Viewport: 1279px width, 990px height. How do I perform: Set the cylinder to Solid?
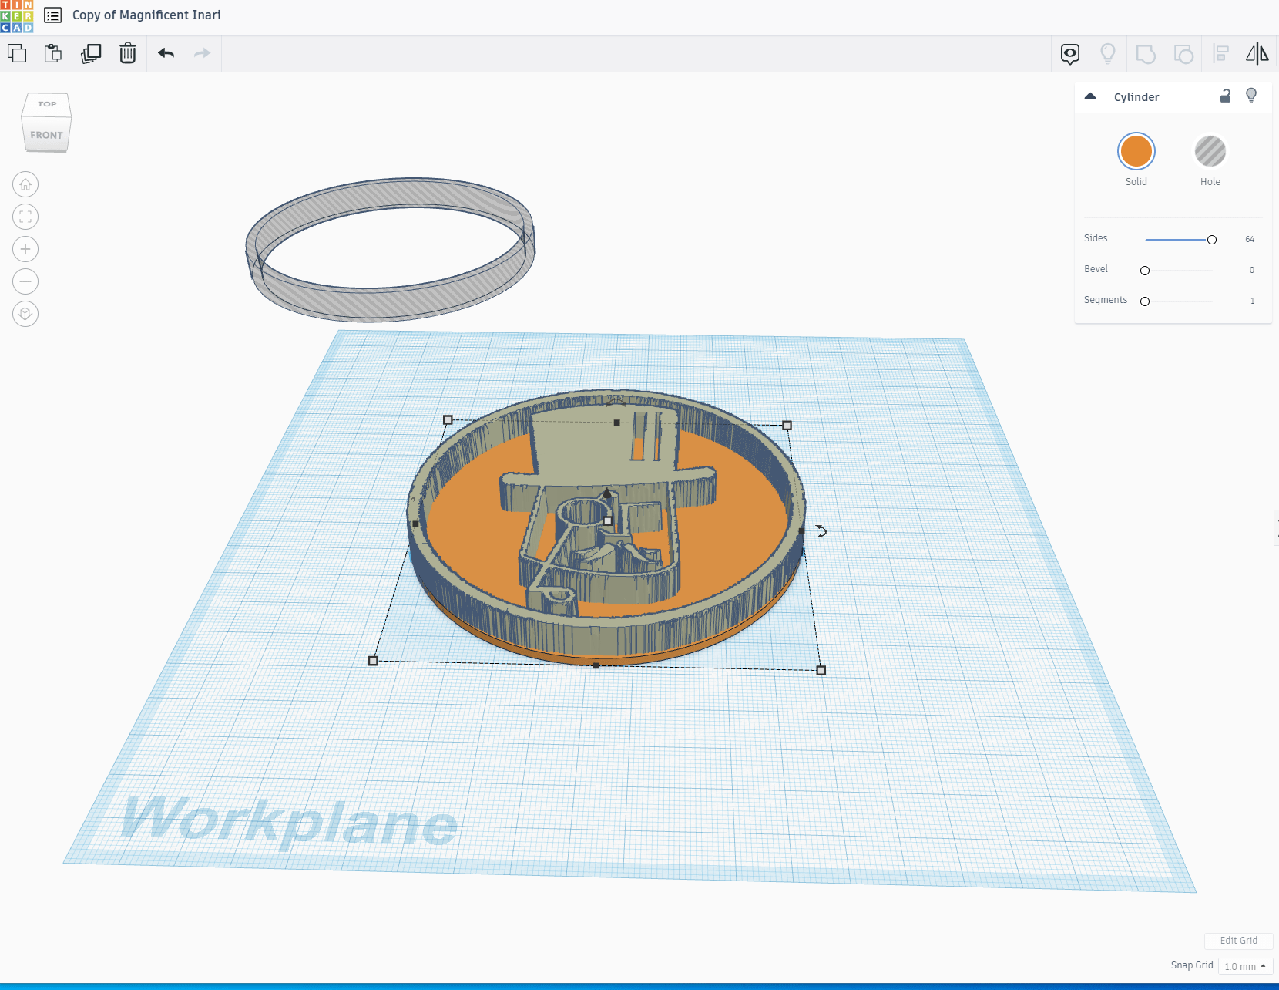coord(1136,151)
